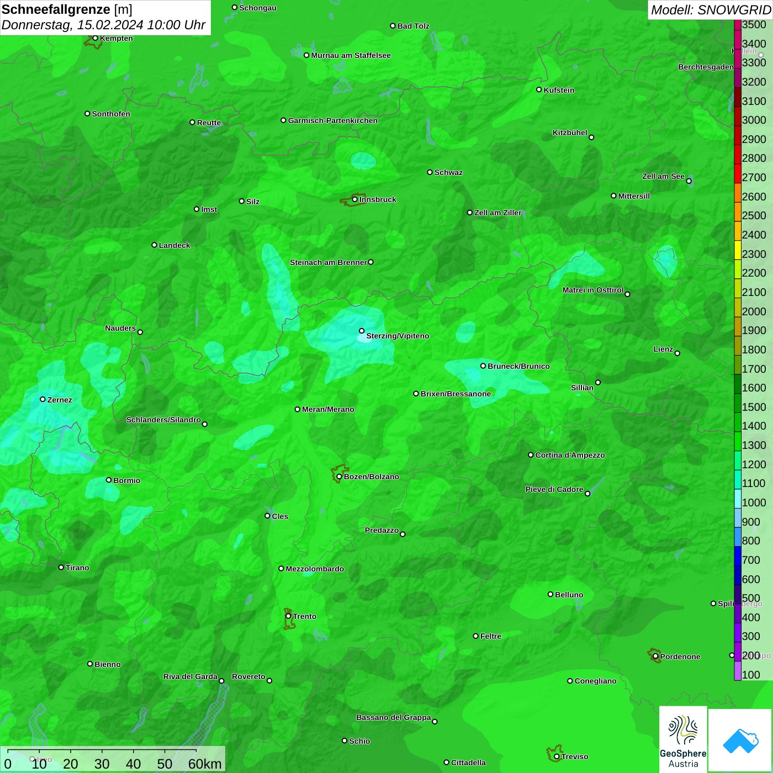
Task: Click the Tirano label
Action: click(77, 568)
